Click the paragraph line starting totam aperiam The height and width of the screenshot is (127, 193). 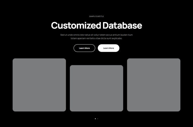point(96,38)
